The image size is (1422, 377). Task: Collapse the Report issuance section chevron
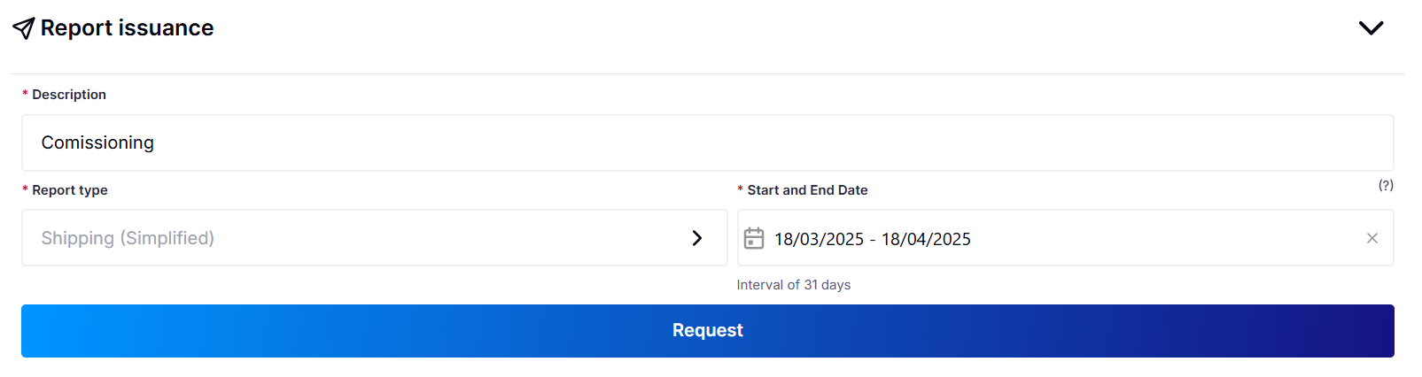[1371, 28]
